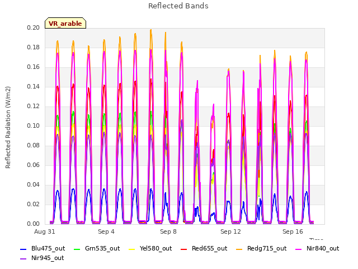The height and width of the screenshot is (269, 358).
Task: Click the purple Nir945_out color marker
Action: coord(23,259)
